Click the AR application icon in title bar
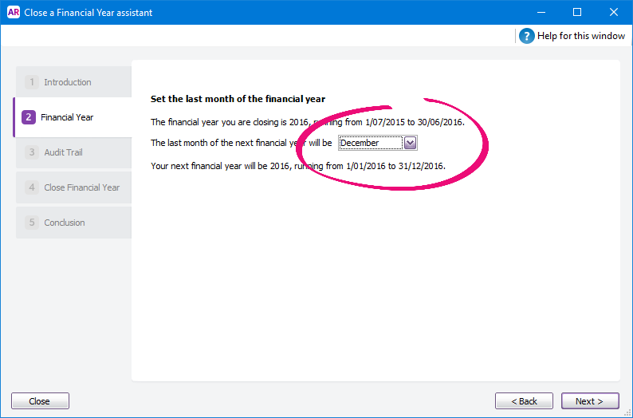Image resolution: width=633 pixels, height=418 pixels. [x=13, y=12]
